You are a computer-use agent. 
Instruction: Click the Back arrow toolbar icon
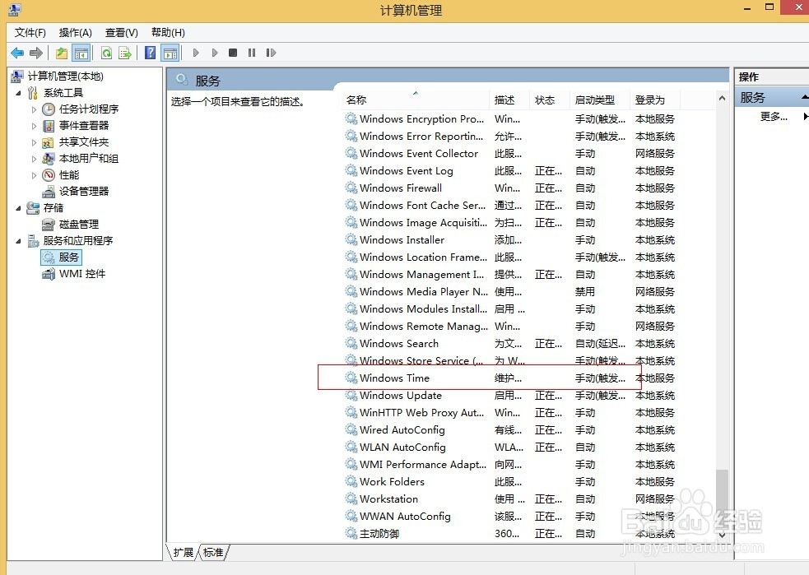17,53
